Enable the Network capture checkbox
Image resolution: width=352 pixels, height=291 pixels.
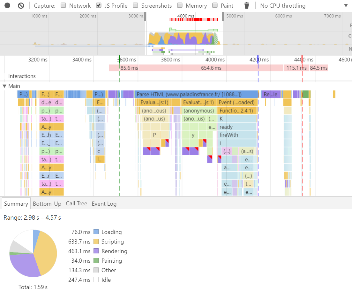coord(64,5)
